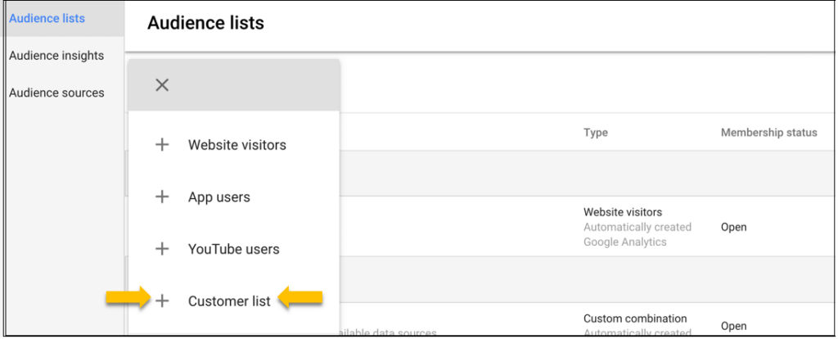The width and height of the screenshot is (838, 339).
Task: Choose YouTube users from the list
Action: point(233,249)
